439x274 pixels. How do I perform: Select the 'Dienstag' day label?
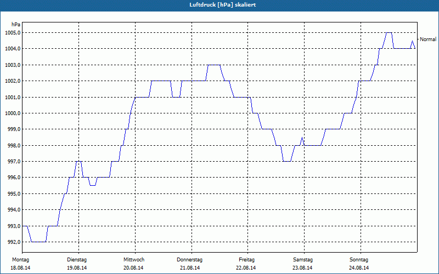coord(77,260)
